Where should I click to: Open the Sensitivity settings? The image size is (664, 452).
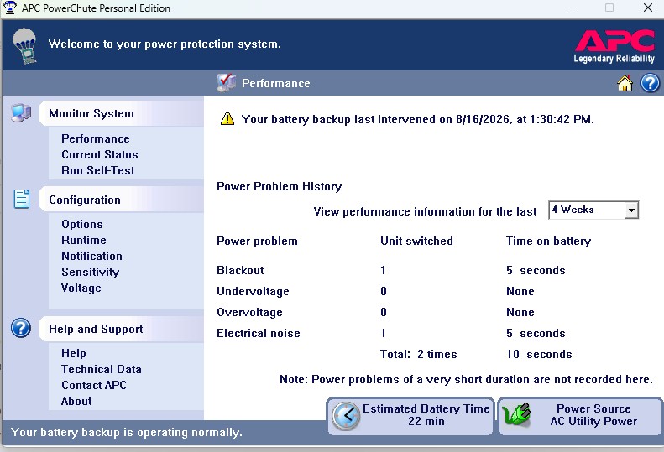tap(90, 273)
